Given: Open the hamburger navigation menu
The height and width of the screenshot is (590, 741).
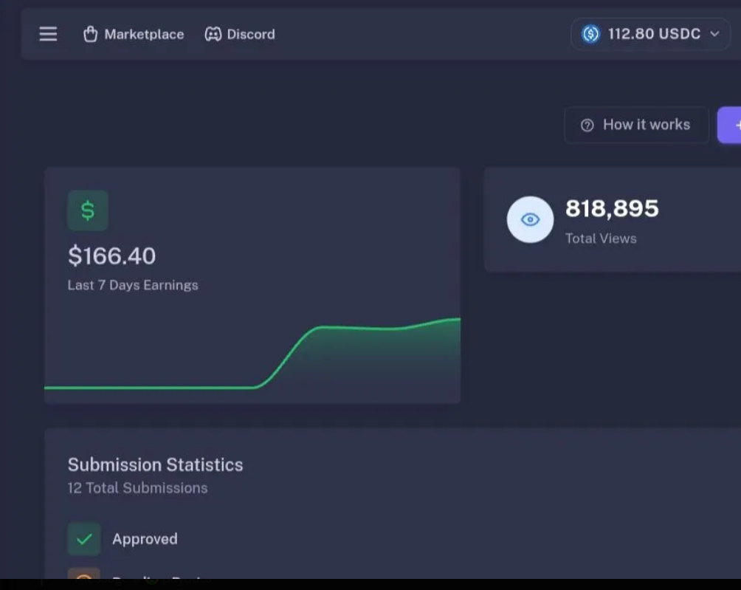Looking at the screenshot, I should (47, 34).
